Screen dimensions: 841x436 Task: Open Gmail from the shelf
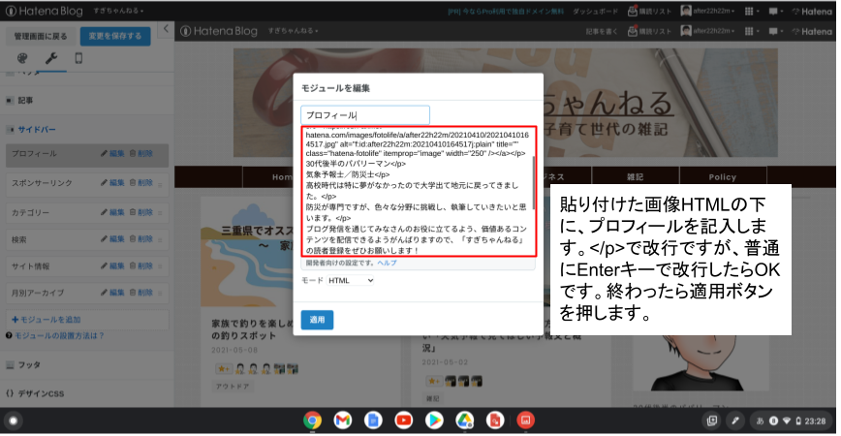[x=343, y=420]
